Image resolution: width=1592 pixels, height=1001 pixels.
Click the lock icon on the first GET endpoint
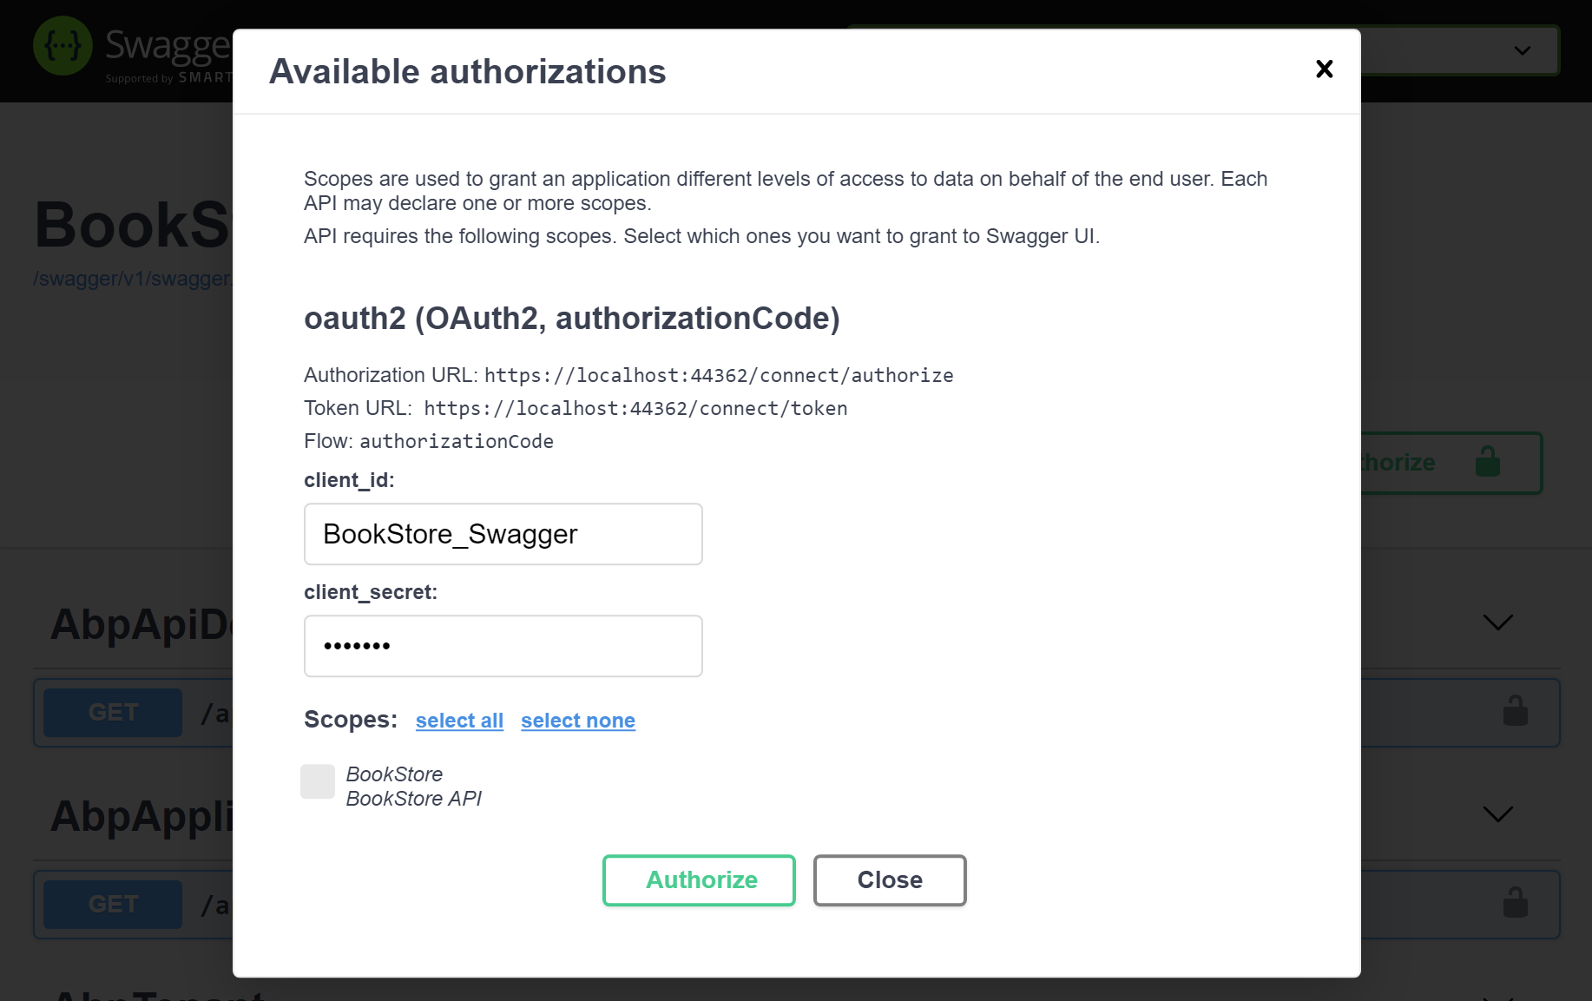point(1515,710)
